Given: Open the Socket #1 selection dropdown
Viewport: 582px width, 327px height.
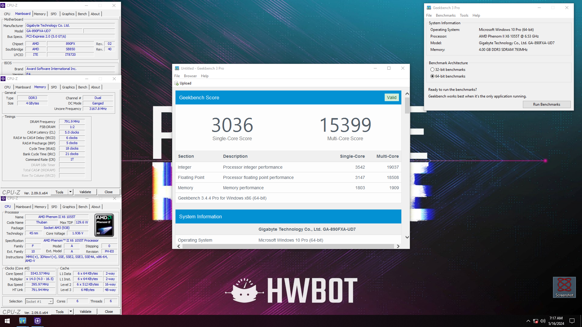Looking at the screenshot, I should tap(39, 302).
